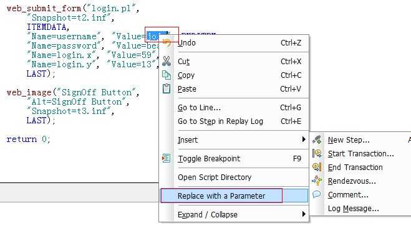Click the Rendezvous arrows icon
The image size is (411, 246).
coord(317,181)
